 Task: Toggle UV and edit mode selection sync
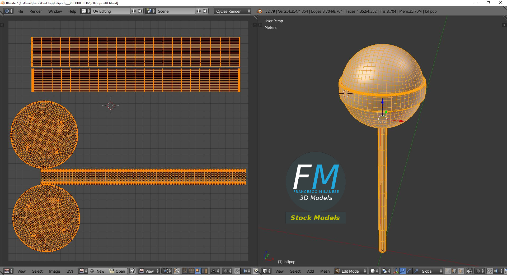pos(177,271)
